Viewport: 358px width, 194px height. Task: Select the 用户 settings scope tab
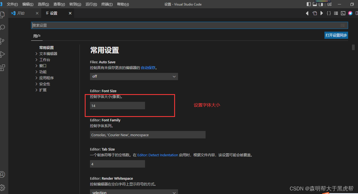coord(37,36)
